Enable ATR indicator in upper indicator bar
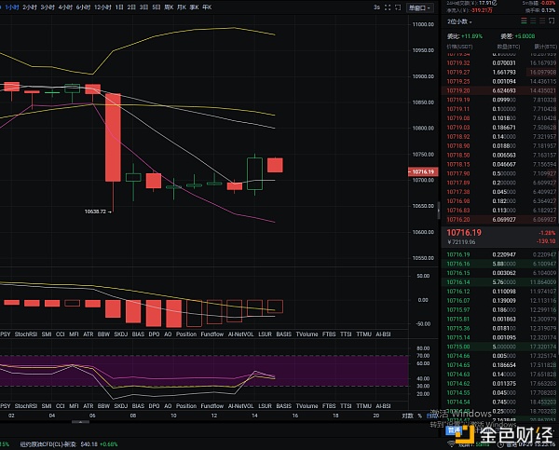 89,334
